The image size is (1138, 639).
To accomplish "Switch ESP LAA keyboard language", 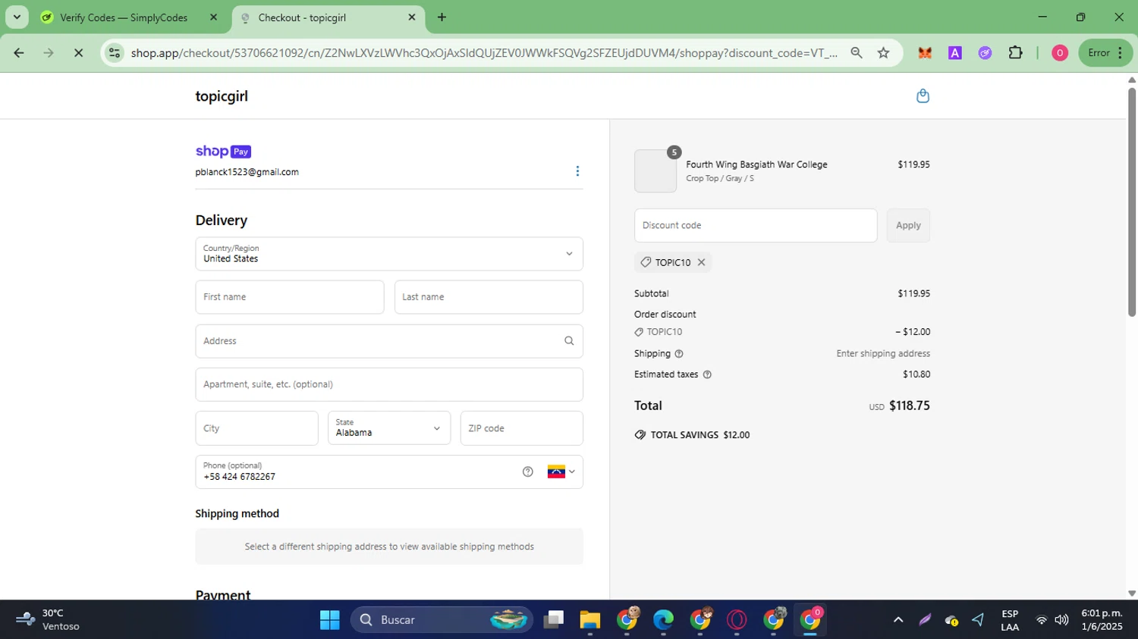I will 1010,620.
